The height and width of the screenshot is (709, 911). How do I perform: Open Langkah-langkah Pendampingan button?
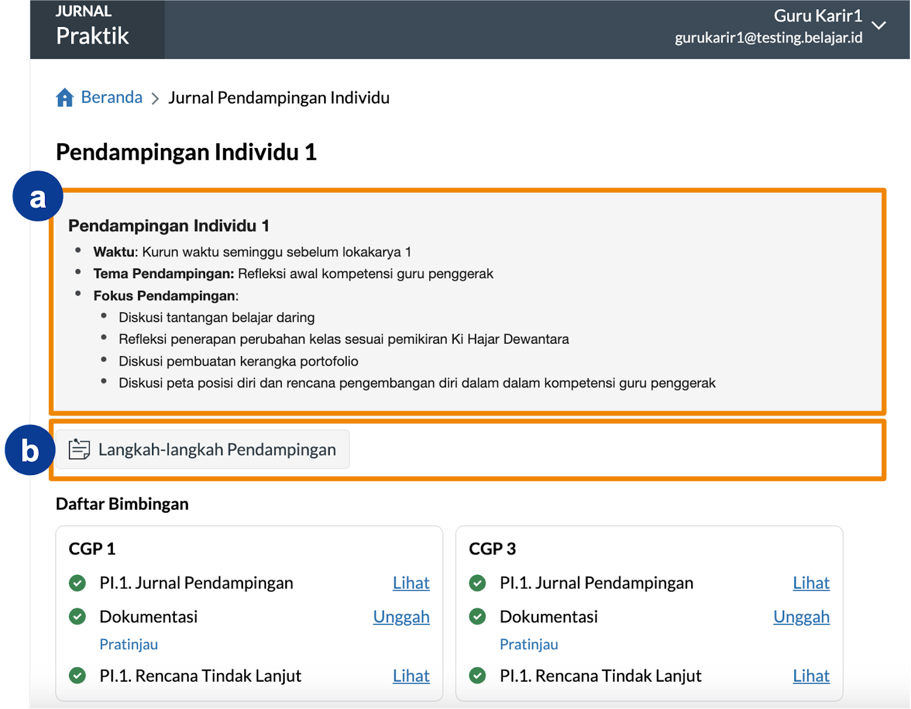tap(202, 450)
